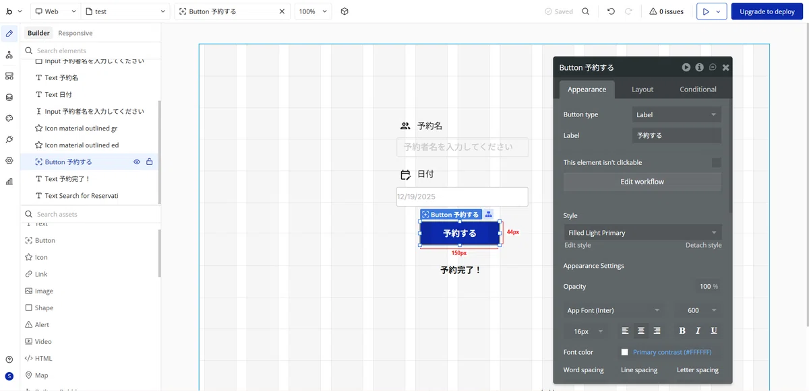Viewport: 809px width, 391px height.
Task: Open the Settings gear icon in sidebar
Action: point(9,160)
